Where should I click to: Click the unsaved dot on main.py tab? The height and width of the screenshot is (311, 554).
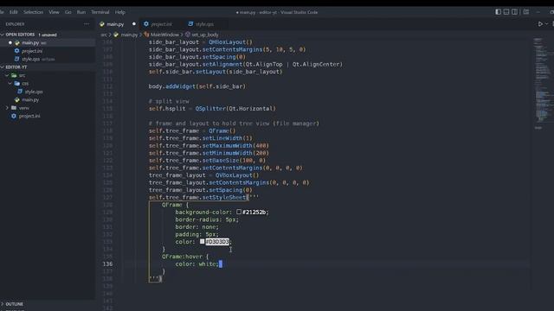134,24
